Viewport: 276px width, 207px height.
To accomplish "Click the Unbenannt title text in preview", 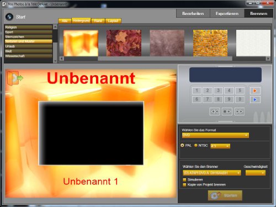I will click(x=91, y=78).
